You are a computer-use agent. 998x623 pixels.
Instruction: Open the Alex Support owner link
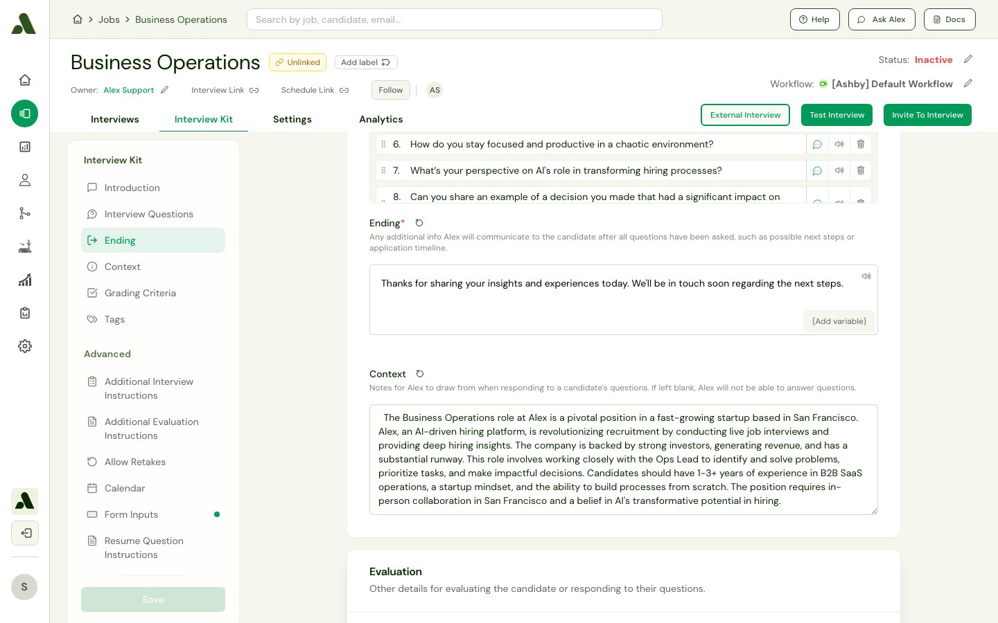129,90
